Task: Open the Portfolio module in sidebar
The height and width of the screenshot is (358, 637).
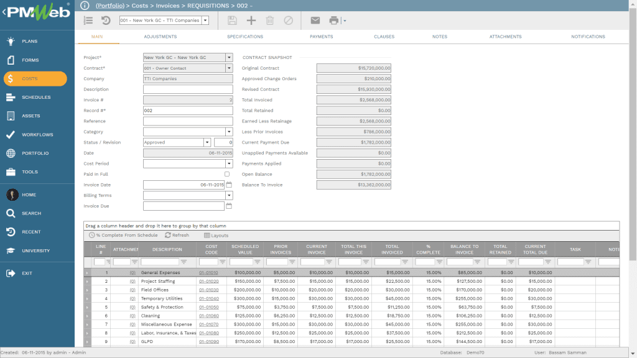Action: 35,154
